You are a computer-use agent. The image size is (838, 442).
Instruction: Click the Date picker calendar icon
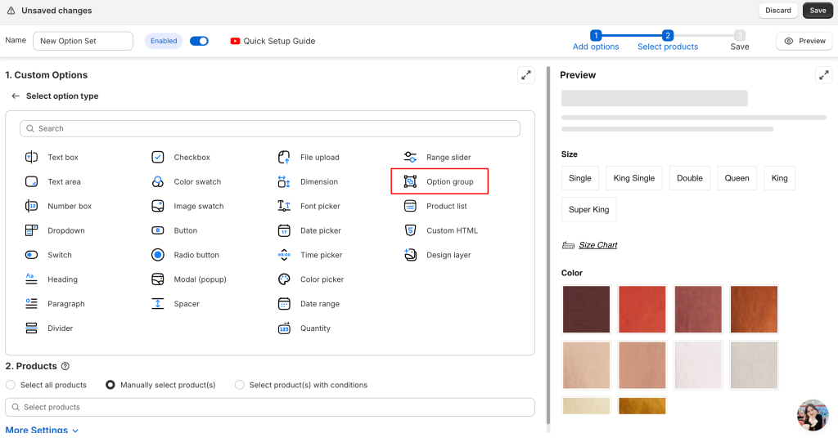pyautogui.click(x=284, y=230)
